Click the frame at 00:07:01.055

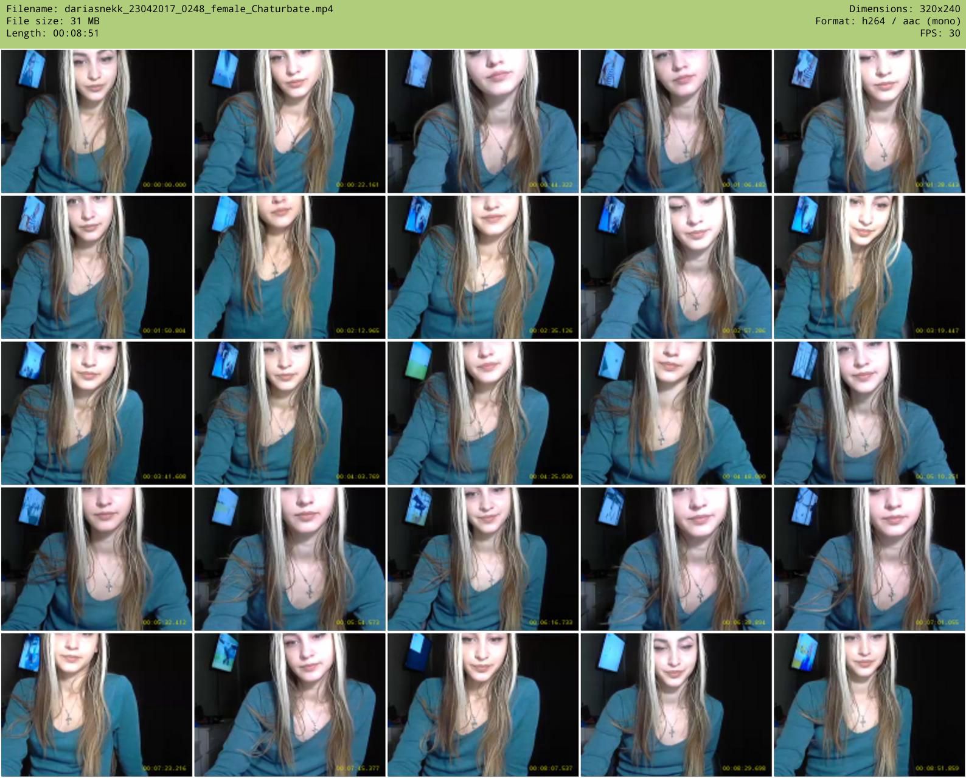click(869, 559)
